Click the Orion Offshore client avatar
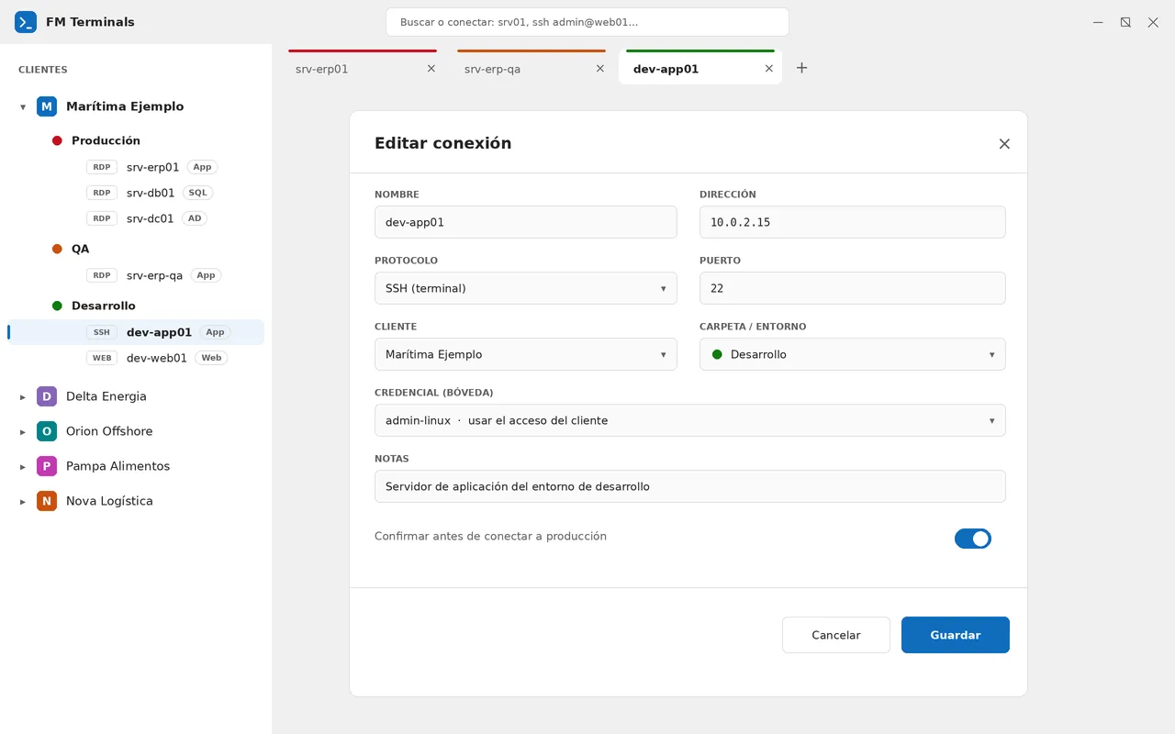The image size is (1175, 734). [x=47, y=431]
